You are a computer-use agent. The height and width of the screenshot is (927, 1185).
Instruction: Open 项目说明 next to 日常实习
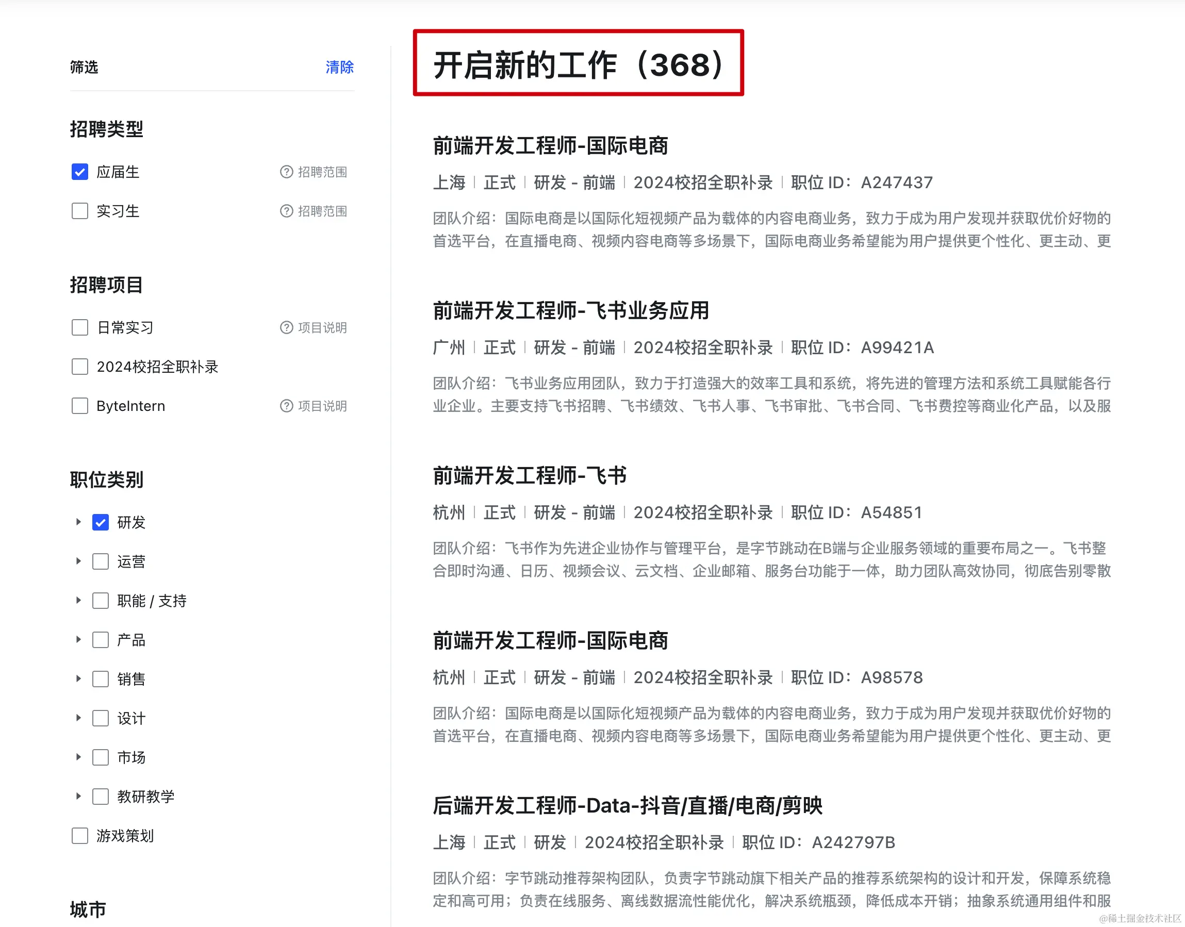point(322,328)
